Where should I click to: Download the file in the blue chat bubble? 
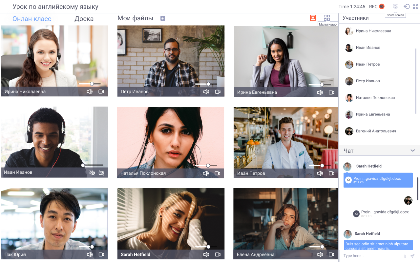(348, 180)
